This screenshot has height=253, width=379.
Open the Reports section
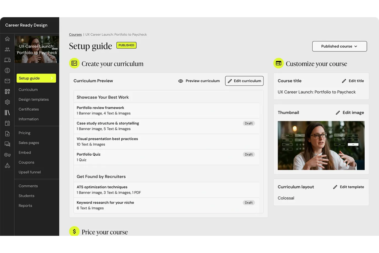(x=25, y=205)
